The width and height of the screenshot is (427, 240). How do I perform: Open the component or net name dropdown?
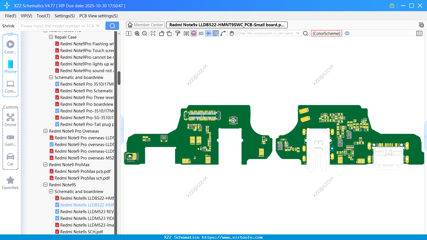(298, 33)
